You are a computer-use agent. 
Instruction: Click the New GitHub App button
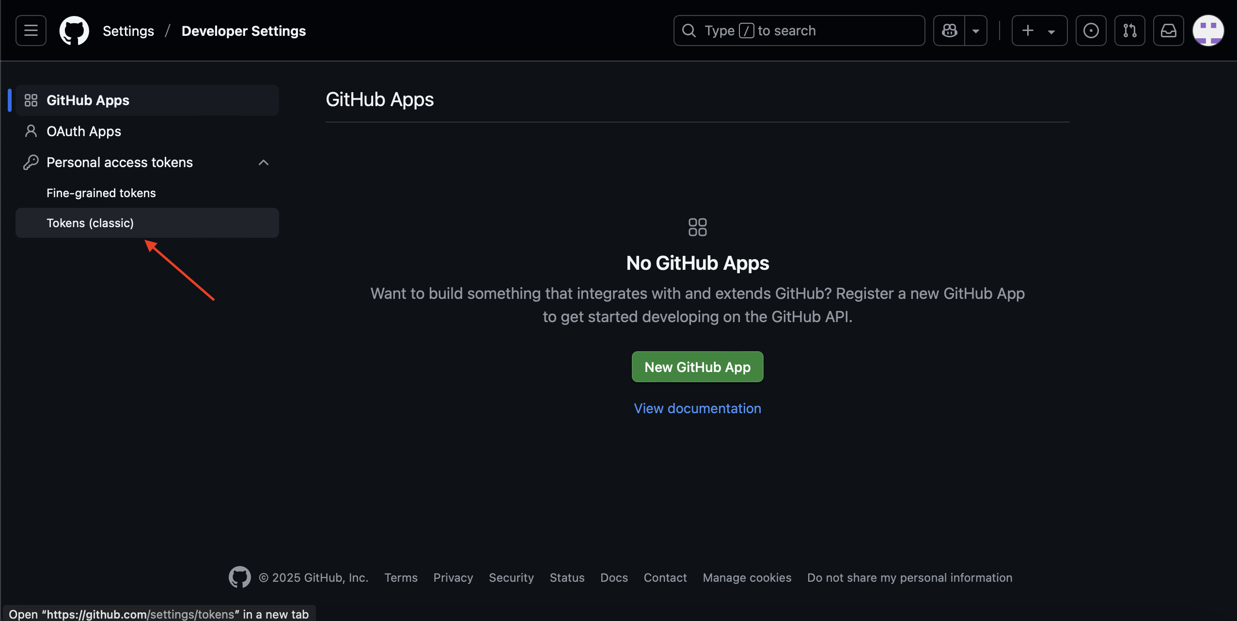(x=697, y=367)
